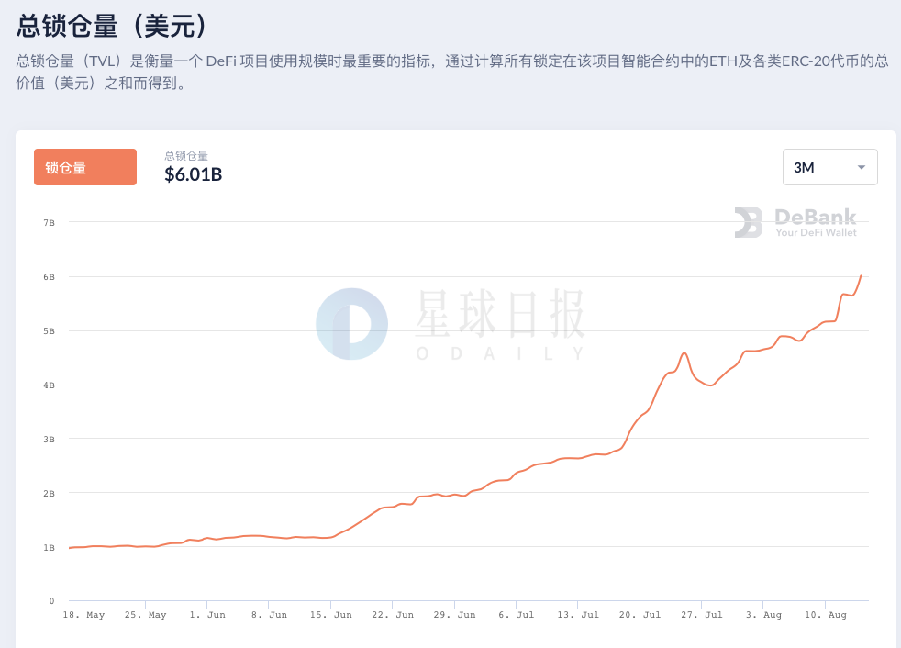The height and width of the screenshot is (648, 901).
Task: Click the Odaily circular watermark logo
Action: point(351,324)
